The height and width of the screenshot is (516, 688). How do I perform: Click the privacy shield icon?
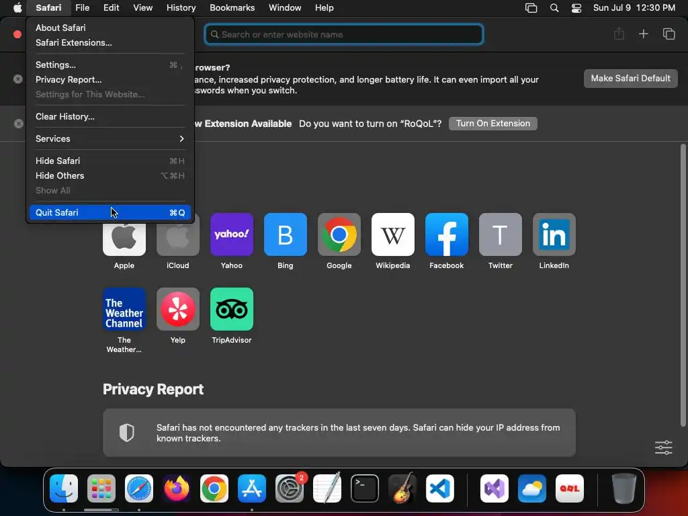[127, 433]
